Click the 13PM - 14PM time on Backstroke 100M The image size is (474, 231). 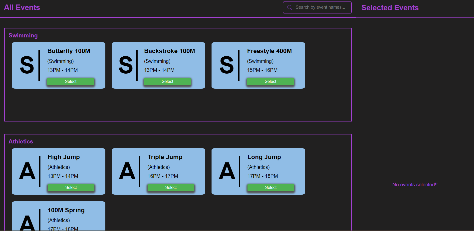pos(159,70)
